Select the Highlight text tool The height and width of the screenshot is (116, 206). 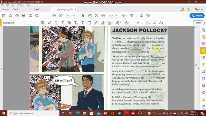tap(49, 23)
